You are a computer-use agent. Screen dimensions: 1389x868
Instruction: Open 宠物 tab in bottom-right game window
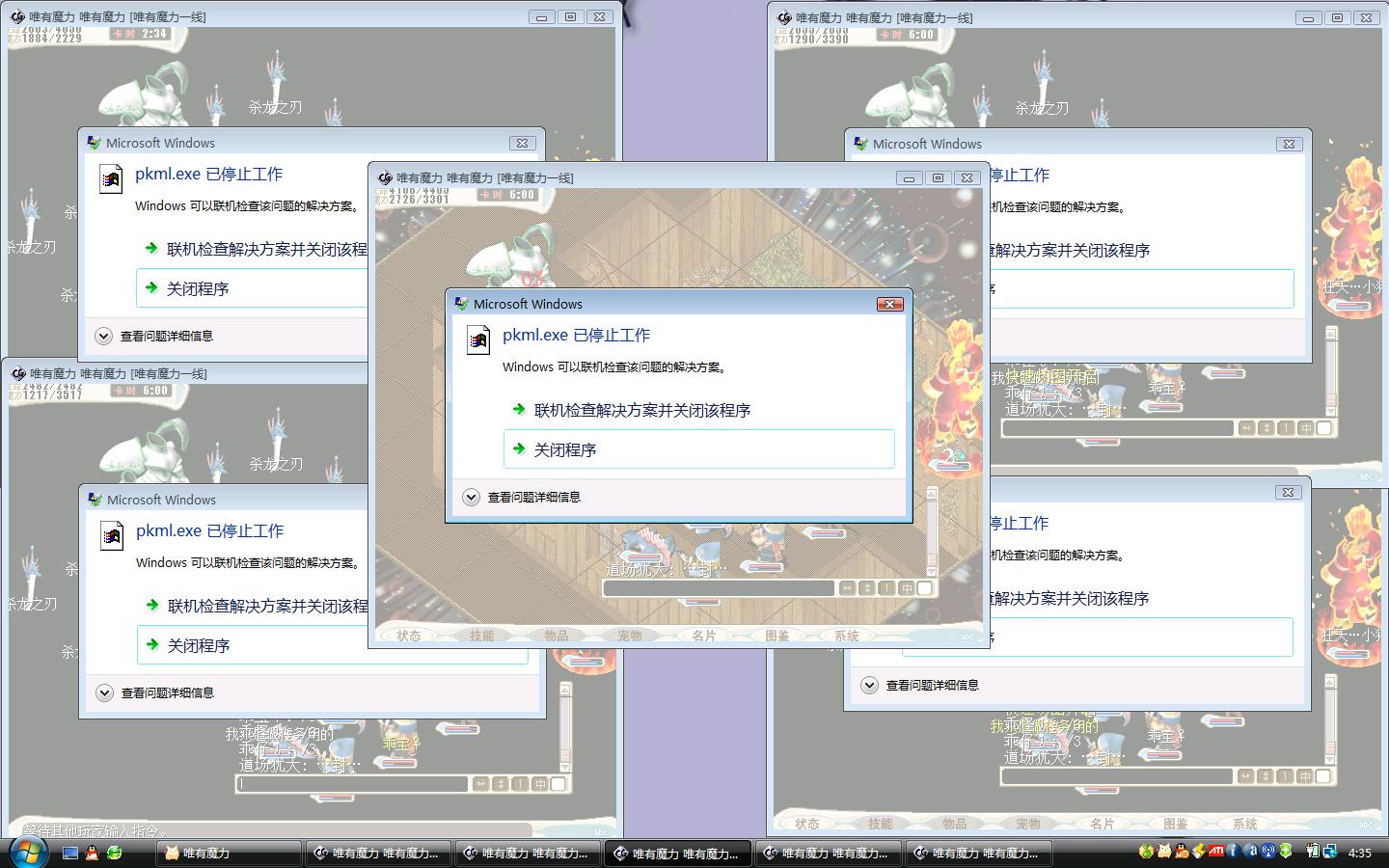pos(1028,824)
